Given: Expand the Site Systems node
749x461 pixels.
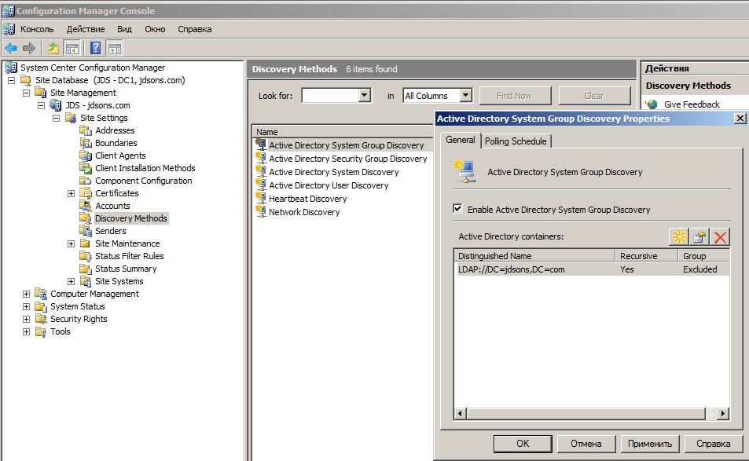Looking at the screenshot, I should (x=71, y=281).
